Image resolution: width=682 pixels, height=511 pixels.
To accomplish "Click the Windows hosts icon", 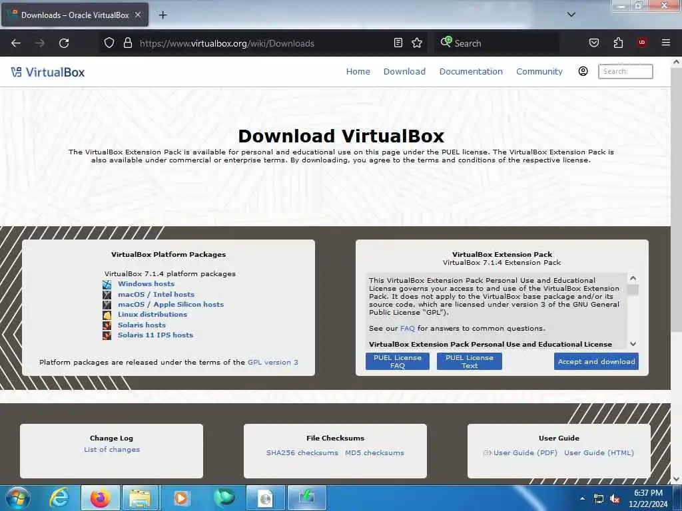I will click(x=107, y=285).
